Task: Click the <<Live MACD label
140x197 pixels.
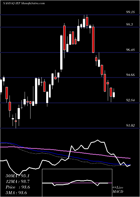Action: [x=118, y=190]
